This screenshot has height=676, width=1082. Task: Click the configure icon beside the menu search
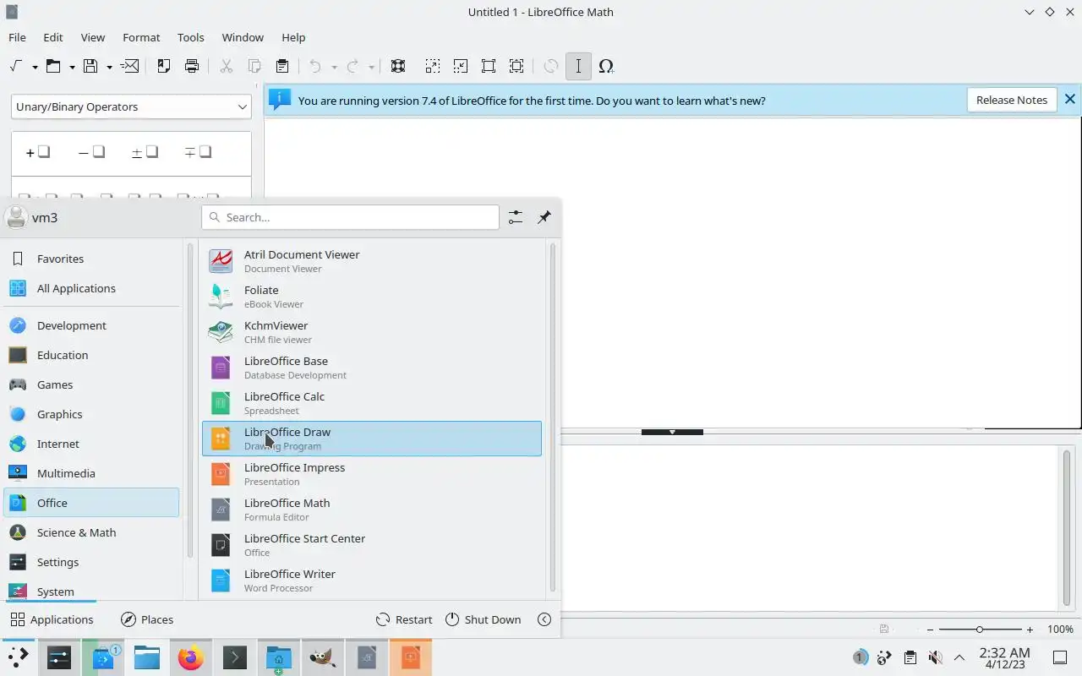tap(516, 217)
